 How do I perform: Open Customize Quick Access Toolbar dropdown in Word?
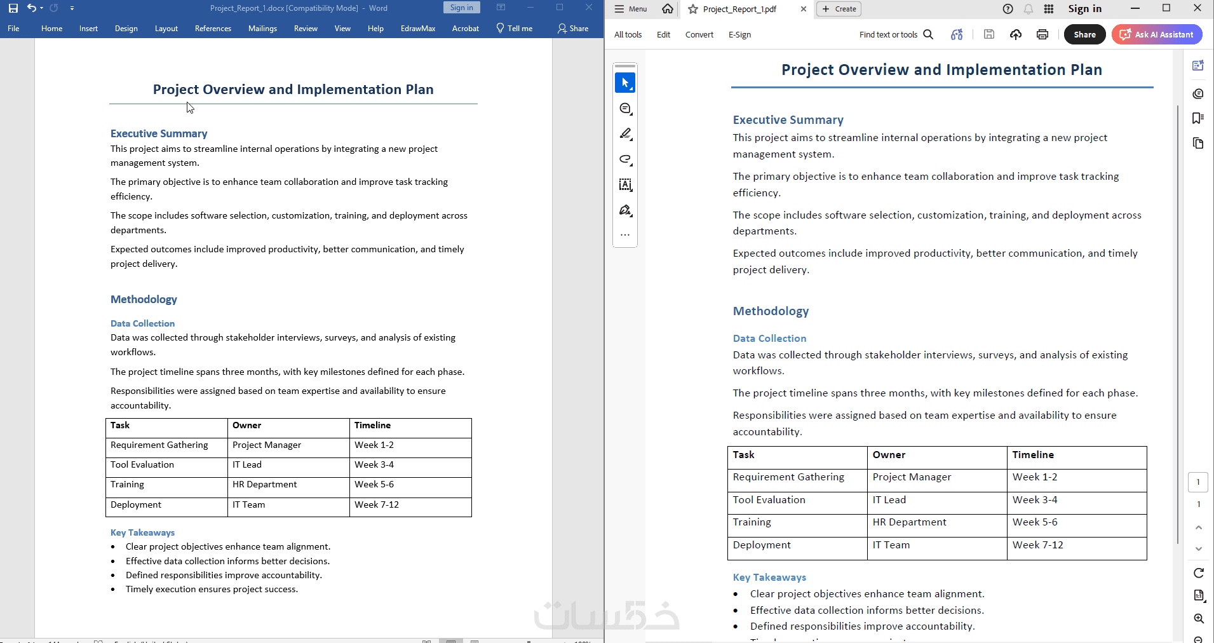(72, 8)
